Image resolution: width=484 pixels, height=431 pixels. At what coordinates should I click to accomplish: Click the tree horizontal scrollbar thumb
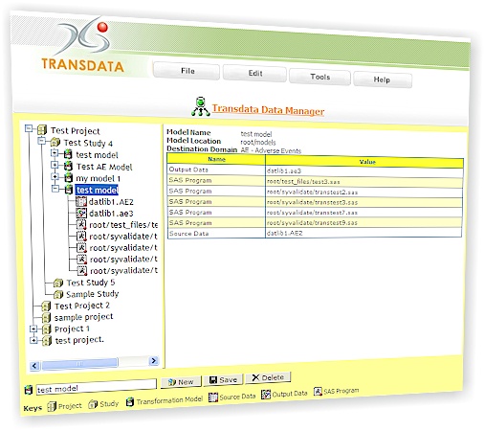point(79,364)
